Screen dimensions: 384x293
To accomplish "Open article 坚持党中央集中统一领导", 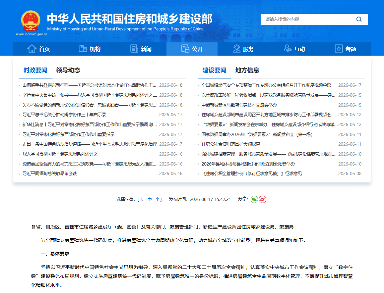I will click(90, 95).
